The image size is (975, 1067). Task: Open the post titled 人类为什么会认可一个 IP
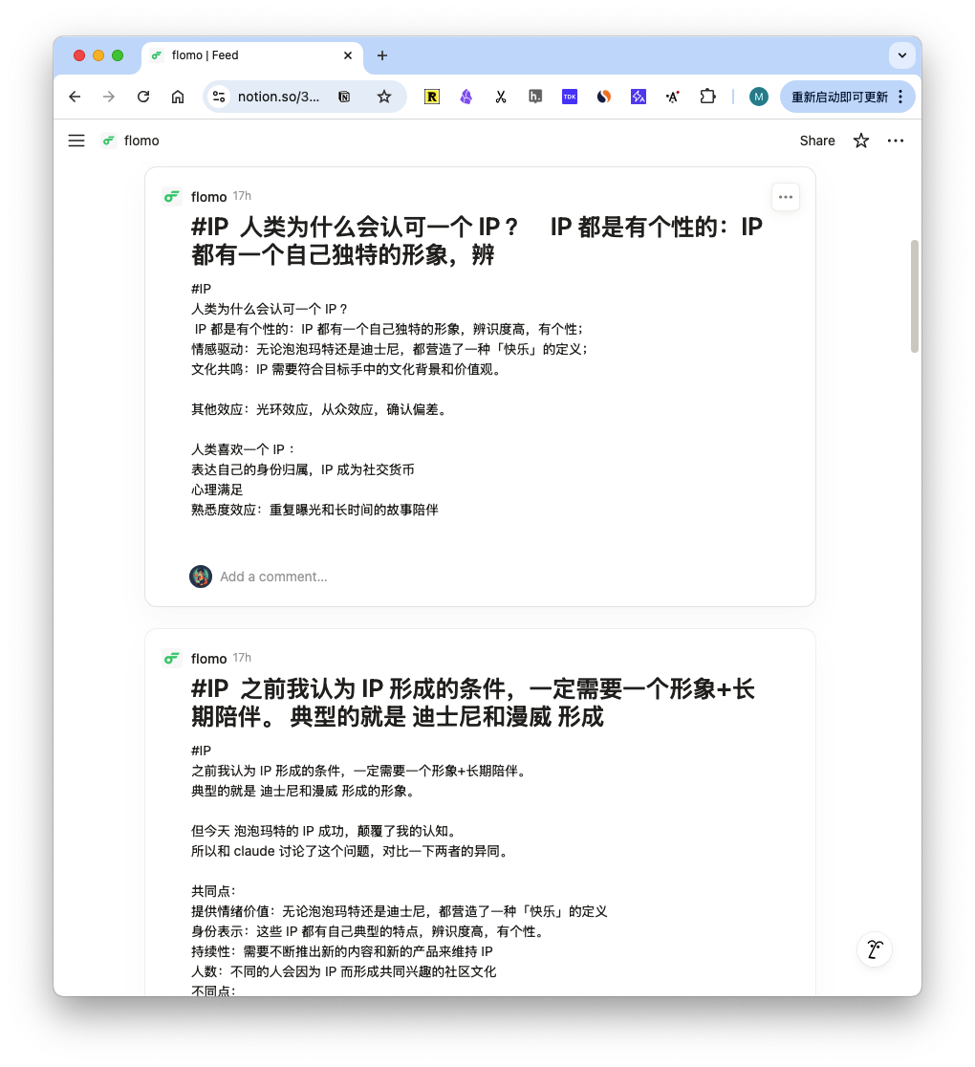pos(476,241)
